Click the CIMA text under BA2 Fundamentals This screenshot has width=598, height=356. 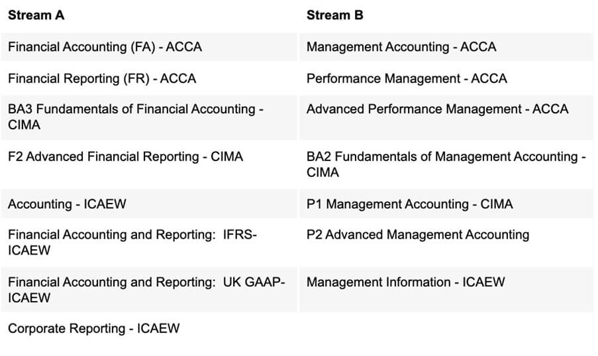point(323,172)
